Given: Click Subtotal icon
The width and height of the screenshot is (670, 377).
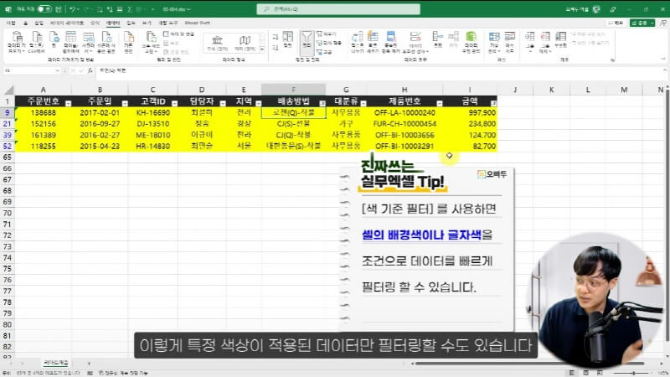Looking at the screenshot, I should [560, 39].
